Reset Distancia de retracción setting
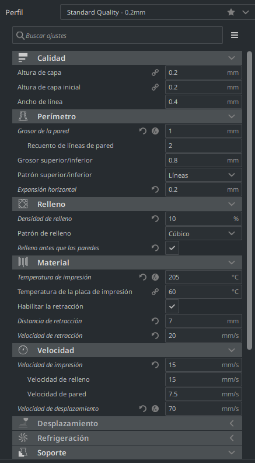Viewport: 255px width, 463px height. click(155, 321)
